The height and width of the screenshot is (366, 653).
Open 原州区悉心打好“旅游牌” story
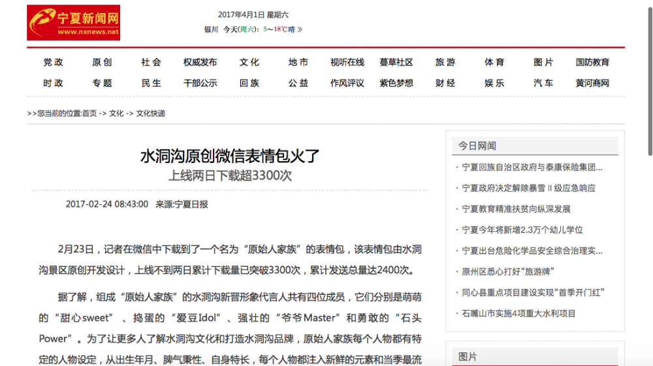(x=508, y=271)
